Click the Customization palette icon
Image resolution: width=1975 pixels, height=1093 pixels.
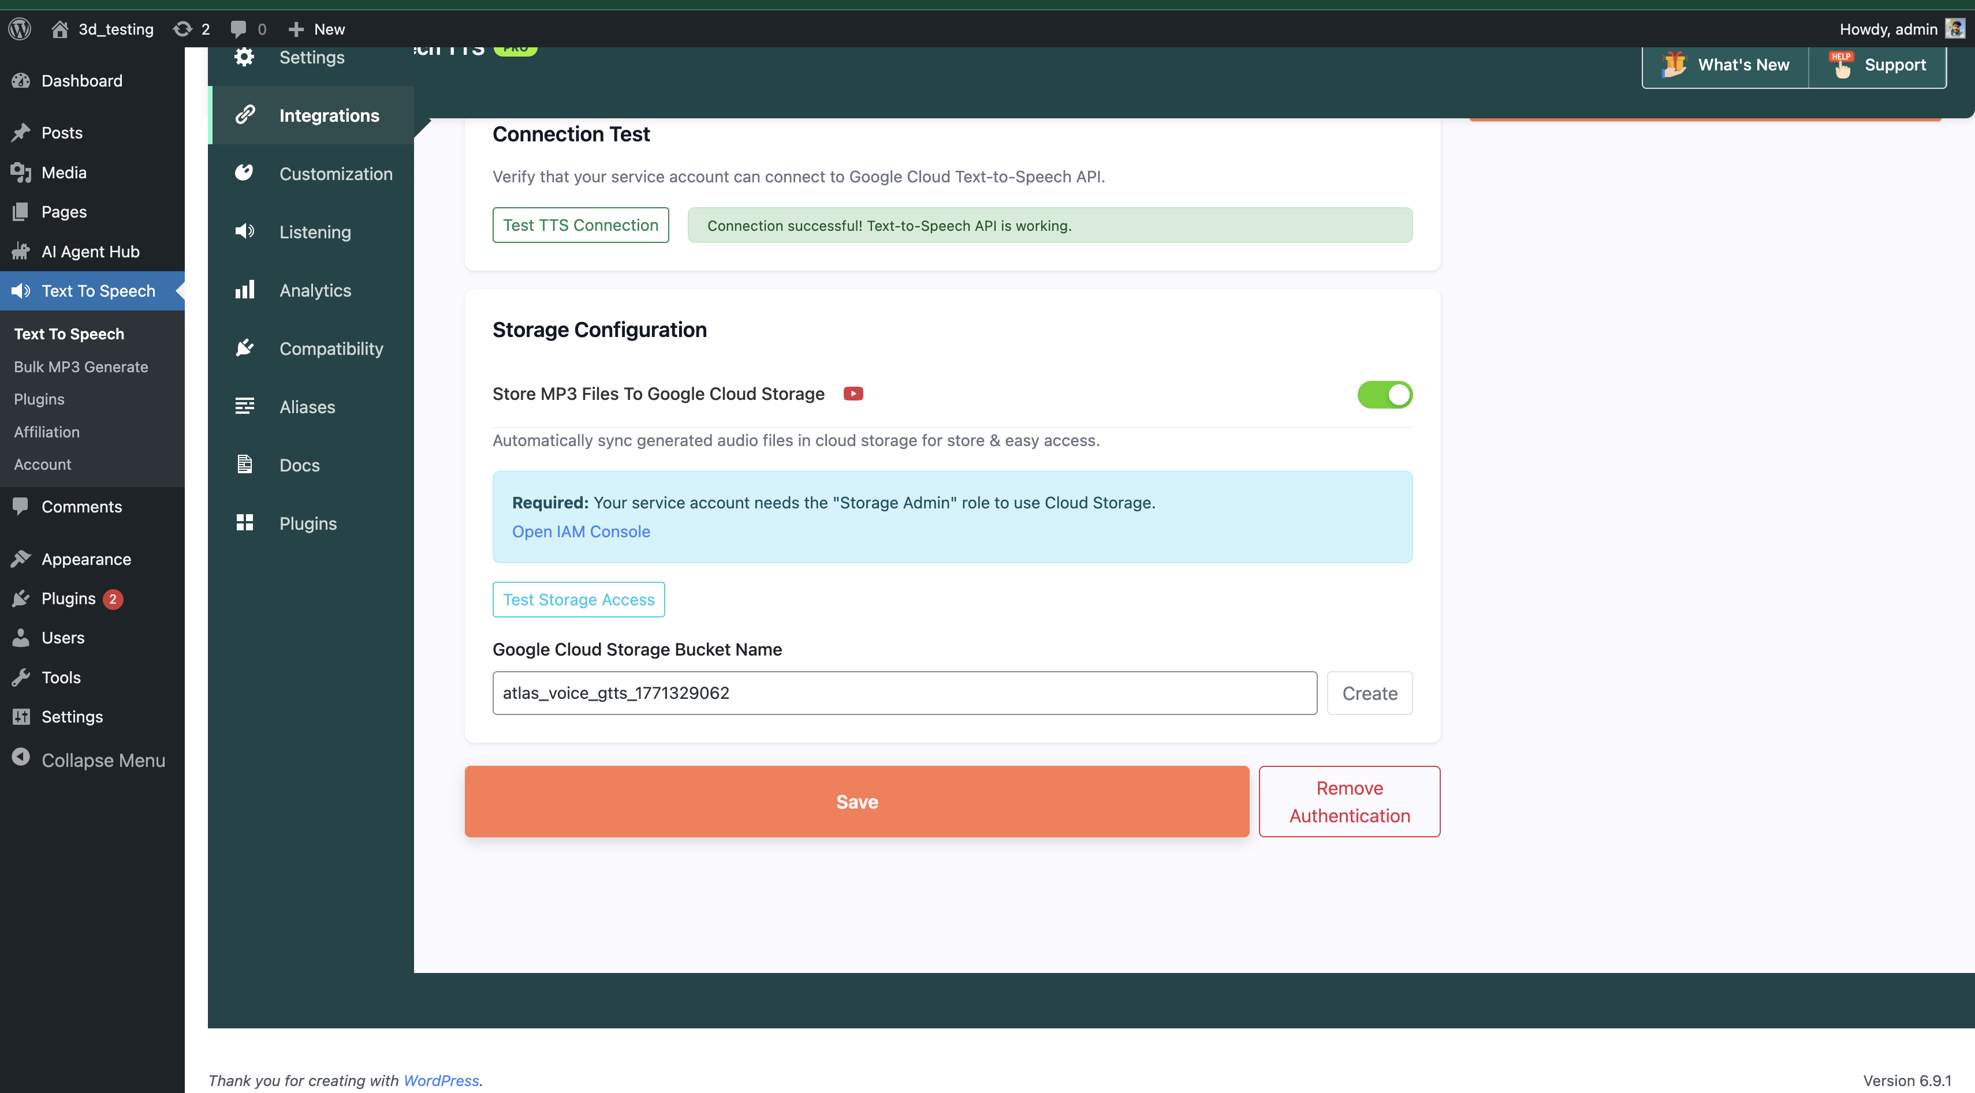245,173
